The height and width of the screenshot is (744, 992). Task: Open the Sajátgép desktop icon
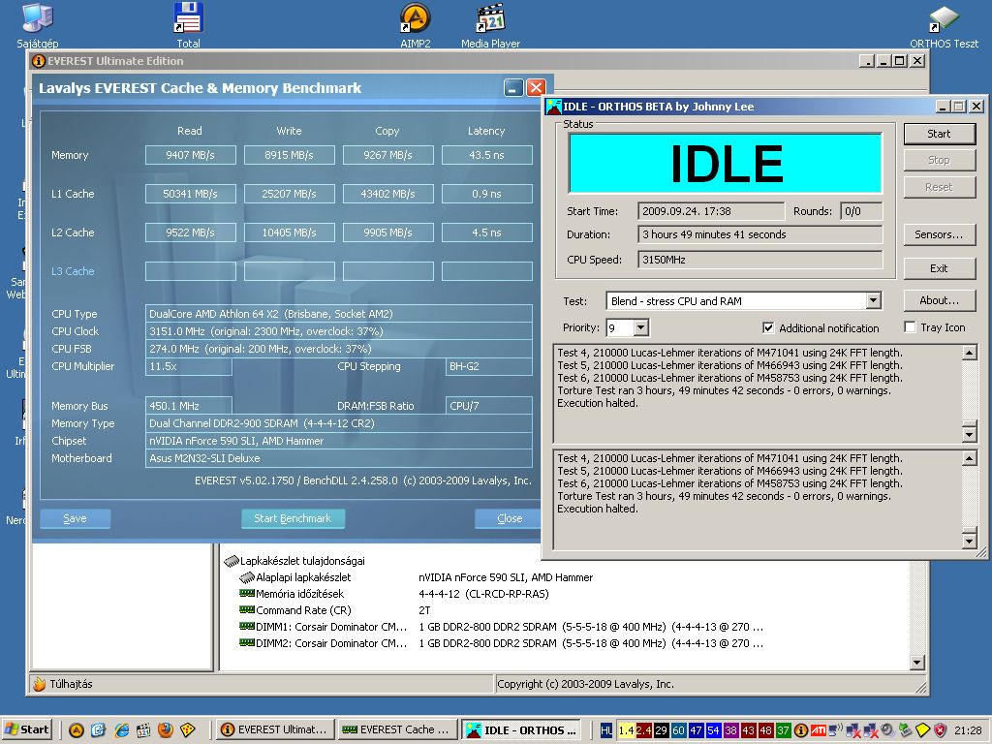(38, 24)
